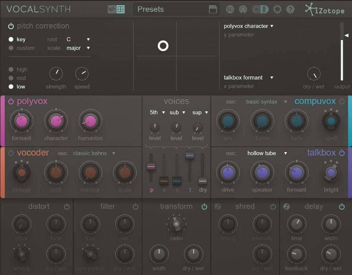
Task: Click the dry mixer fader
Action: click(203, 181)
